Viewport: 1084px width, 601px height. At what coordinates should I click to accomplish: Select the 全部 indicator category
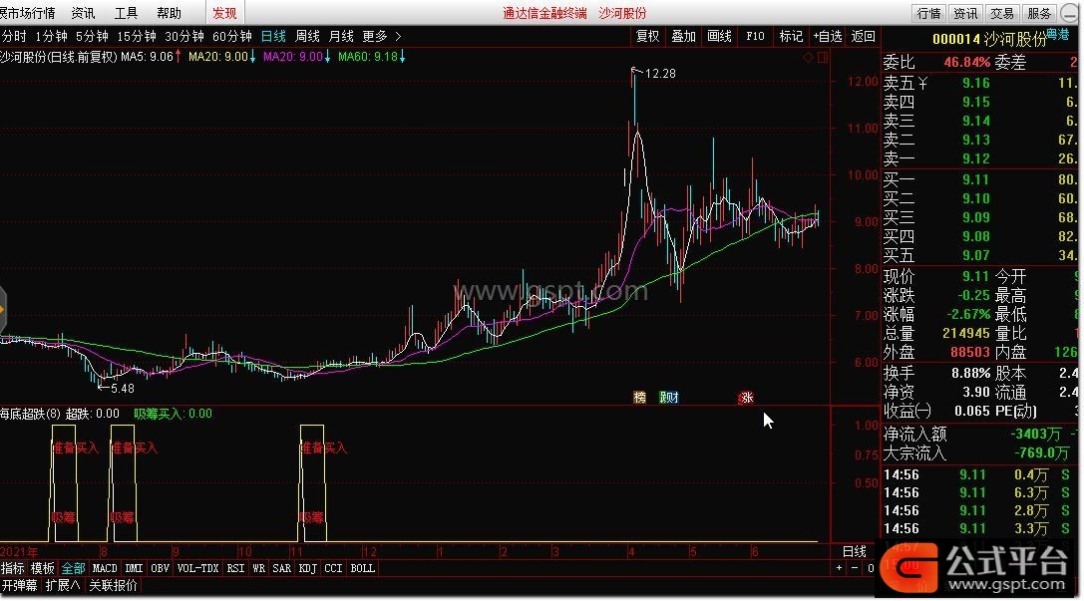tap(73, 568)
